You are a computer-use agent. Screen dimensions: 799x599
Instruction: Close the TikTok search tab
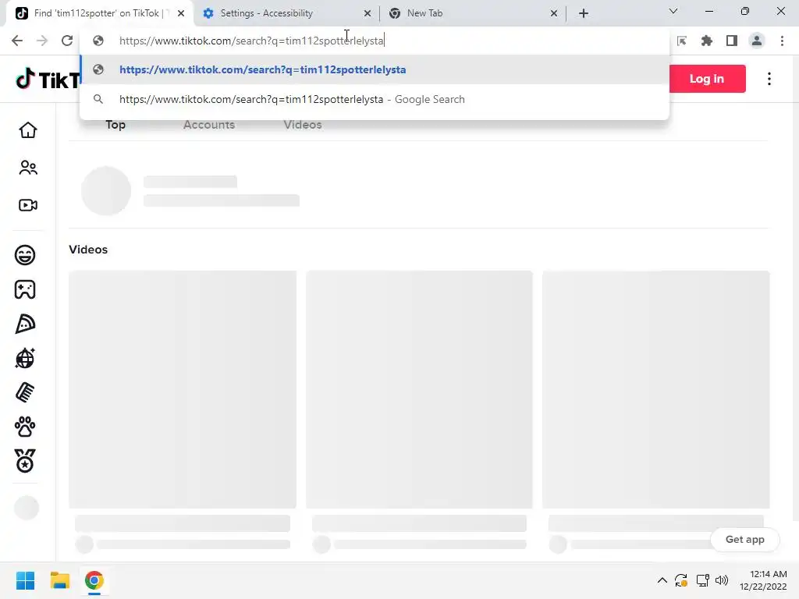point(181,13)
